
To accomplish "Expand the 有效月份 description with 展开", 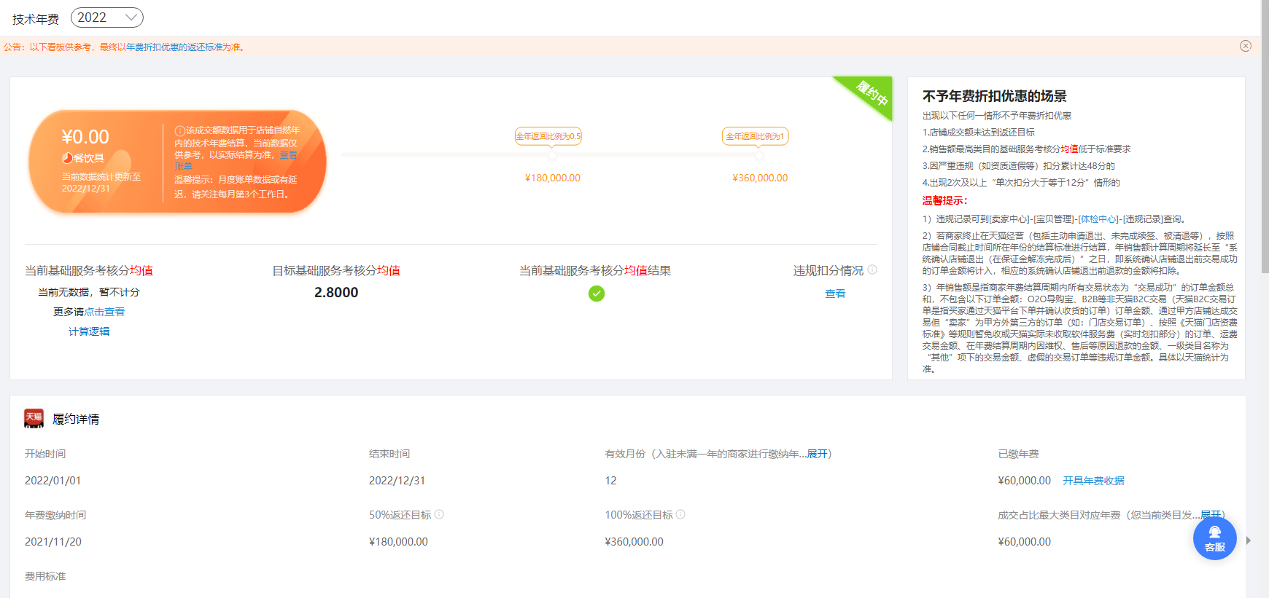I will pos(817,454).
